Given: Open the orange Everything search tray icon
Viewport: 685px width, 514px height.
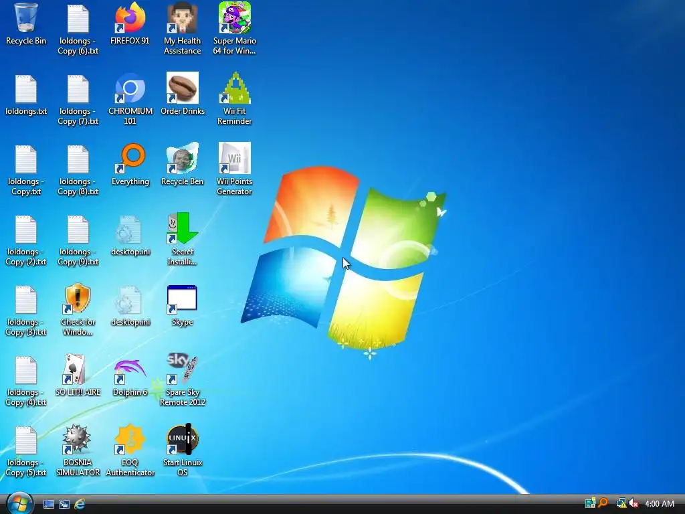Looking at the screenshot, I should (603, 503).
